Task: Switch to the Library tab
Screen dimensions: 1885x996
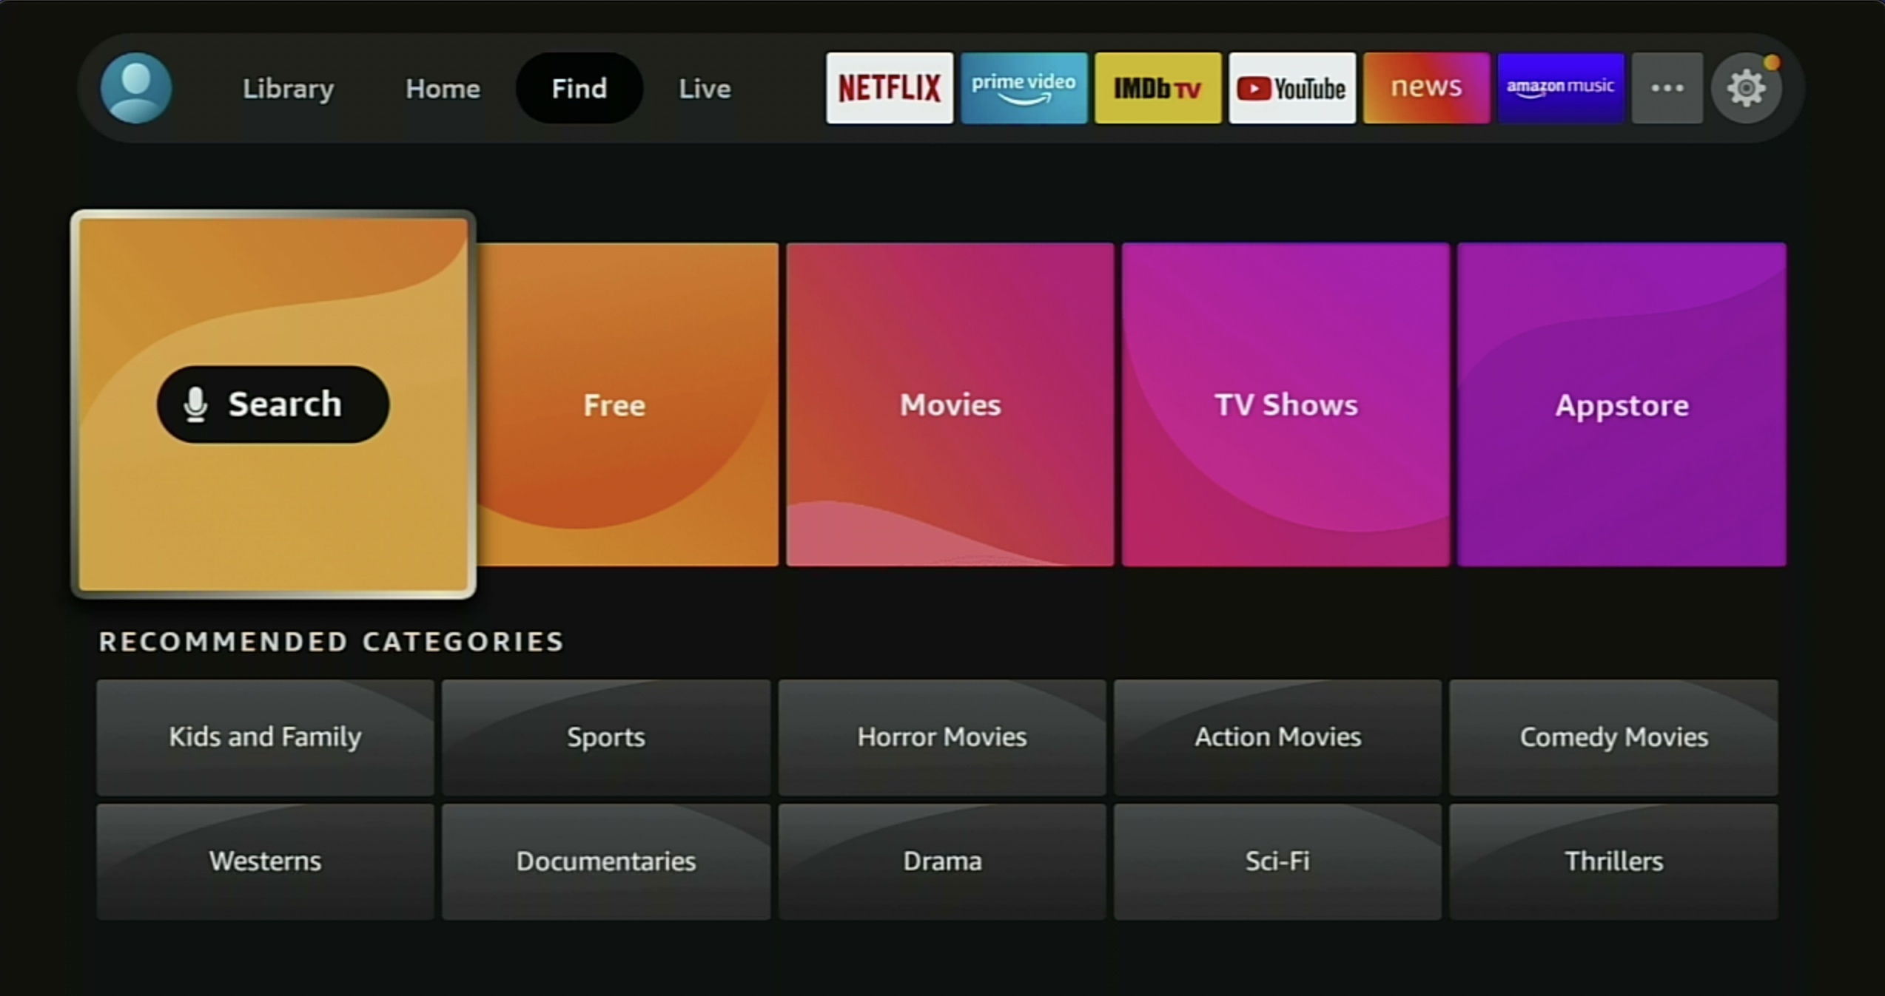Action: pos(286,89)
